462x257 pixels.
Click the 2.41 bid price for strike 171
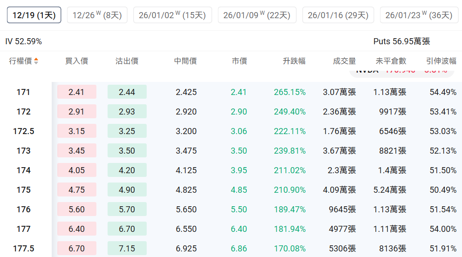click(76, 92)
